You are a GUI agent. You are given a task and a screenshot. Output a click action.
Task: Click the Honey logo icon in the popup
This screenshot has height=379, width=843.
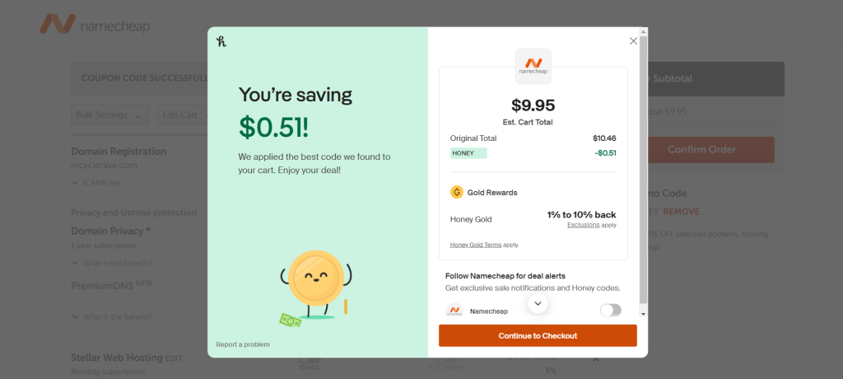[x=221, y=41]
